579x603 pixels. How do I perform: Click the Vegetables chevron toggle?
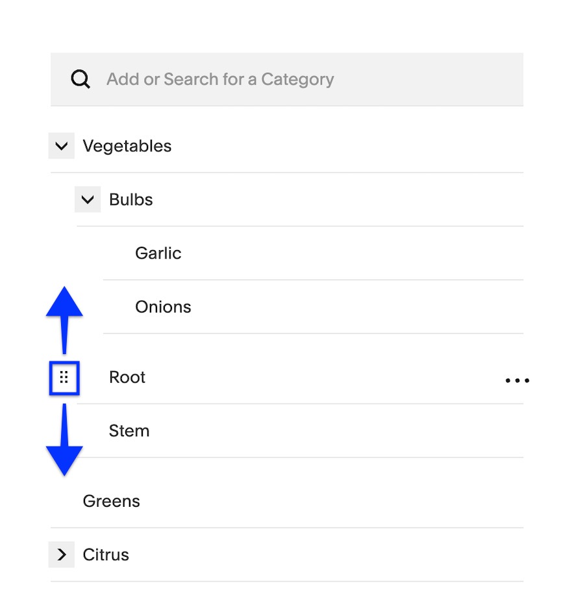pyautogui.click(x=61, y=146)
